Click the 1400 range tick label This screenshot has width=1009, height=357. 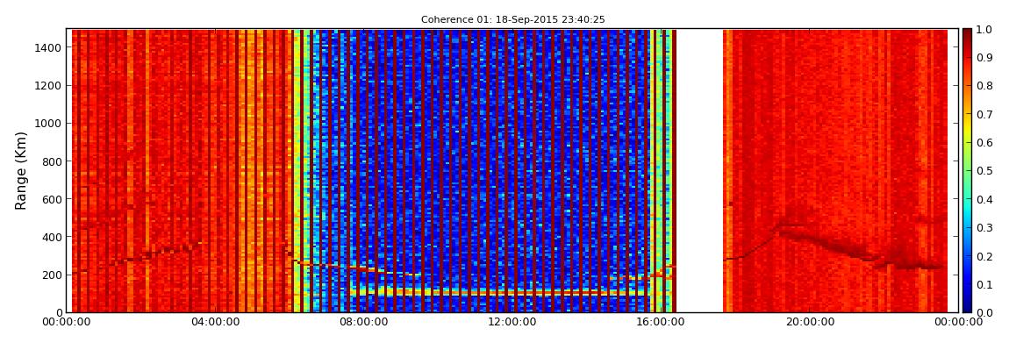49,47
